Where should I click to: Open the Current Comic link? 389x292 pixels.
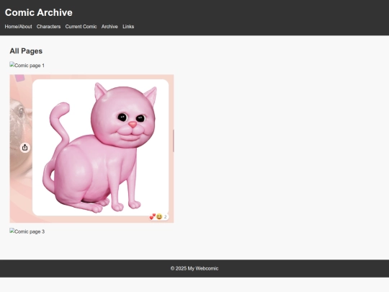pos(81,27)
